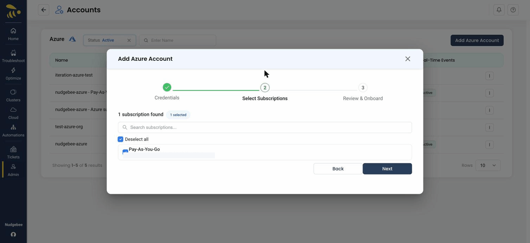This screenshot has width=530, height=243.
Task: Open the Rows per page dropdown
Action: tap(488, 165)
